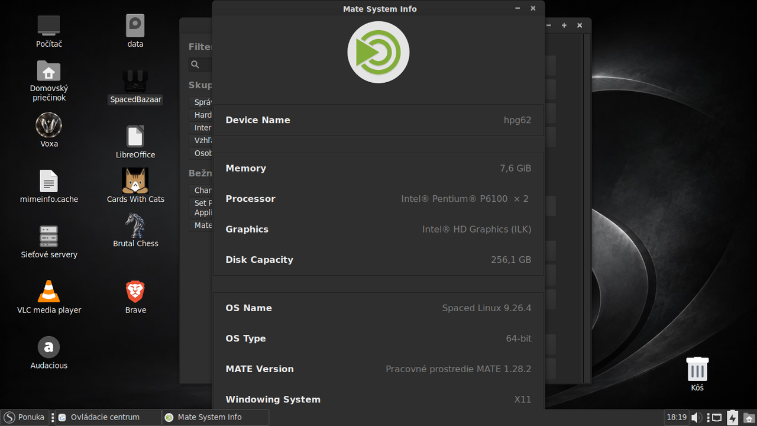The height and width of the screenshot is (426, 757).
Task: Click the 'MATE Version' label
Action: tap(259, 369)
